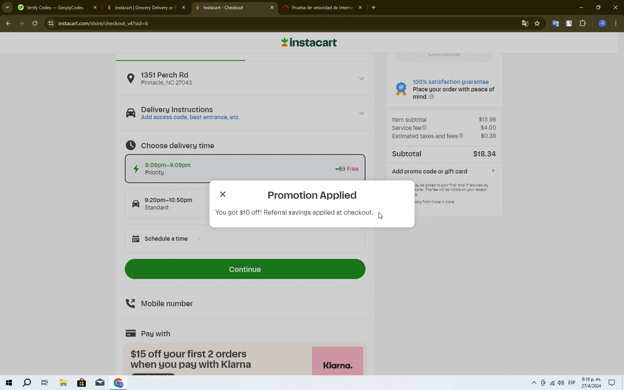
Task: Open volume control in system tray
Action: (x=561, y=383)
